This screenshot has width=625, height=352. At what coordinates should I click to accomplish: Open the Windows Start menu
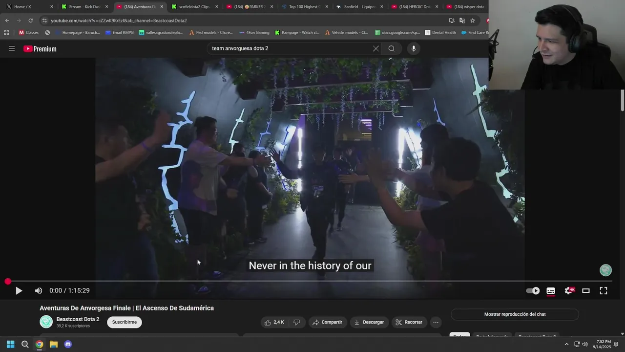(10, 344)
